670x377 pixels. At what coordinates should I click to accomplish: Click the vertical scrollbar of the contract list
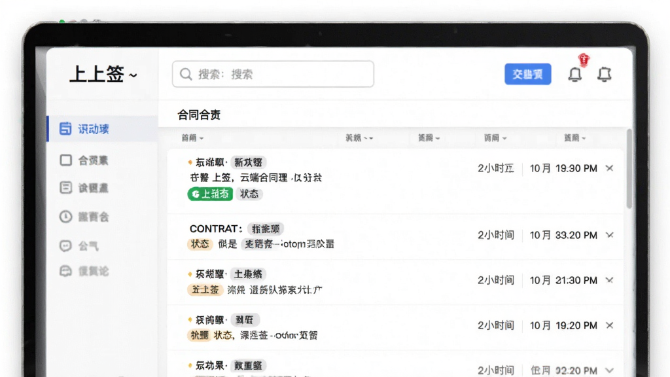pos(629,168)
